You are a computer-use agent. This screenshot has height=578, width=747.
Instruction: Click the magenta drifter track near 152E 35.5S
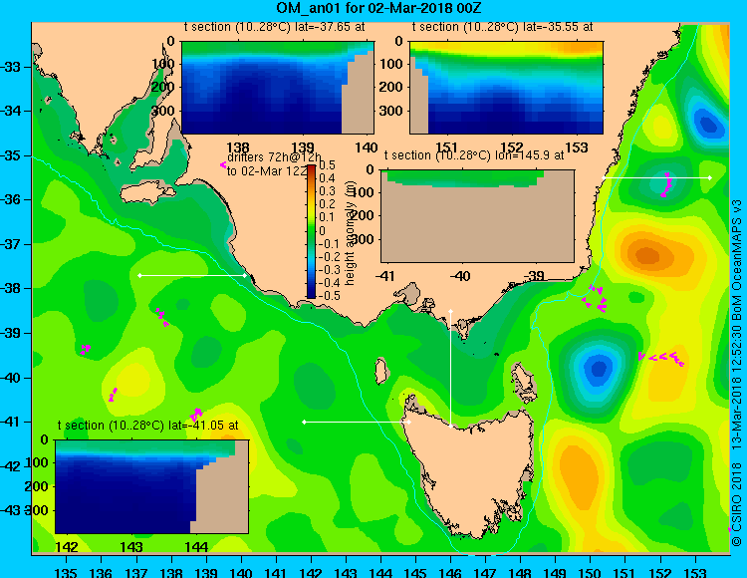[x=666, y=185]
